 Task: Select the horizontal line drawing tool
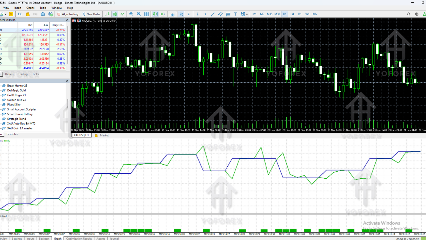[x=205, y=14]
